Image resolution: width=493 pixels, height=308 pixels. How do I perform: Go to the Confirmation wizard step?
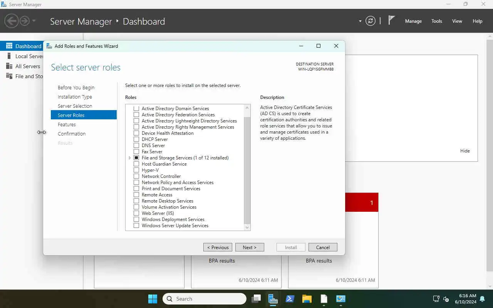pyautogui.click(x=72, y=134)
